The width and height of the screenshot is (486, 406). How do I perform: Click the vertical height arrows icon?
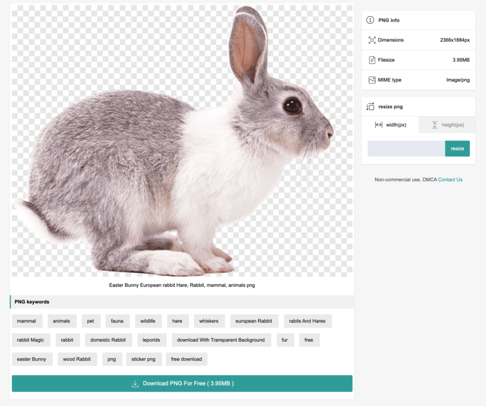click(x=434, y=125)
